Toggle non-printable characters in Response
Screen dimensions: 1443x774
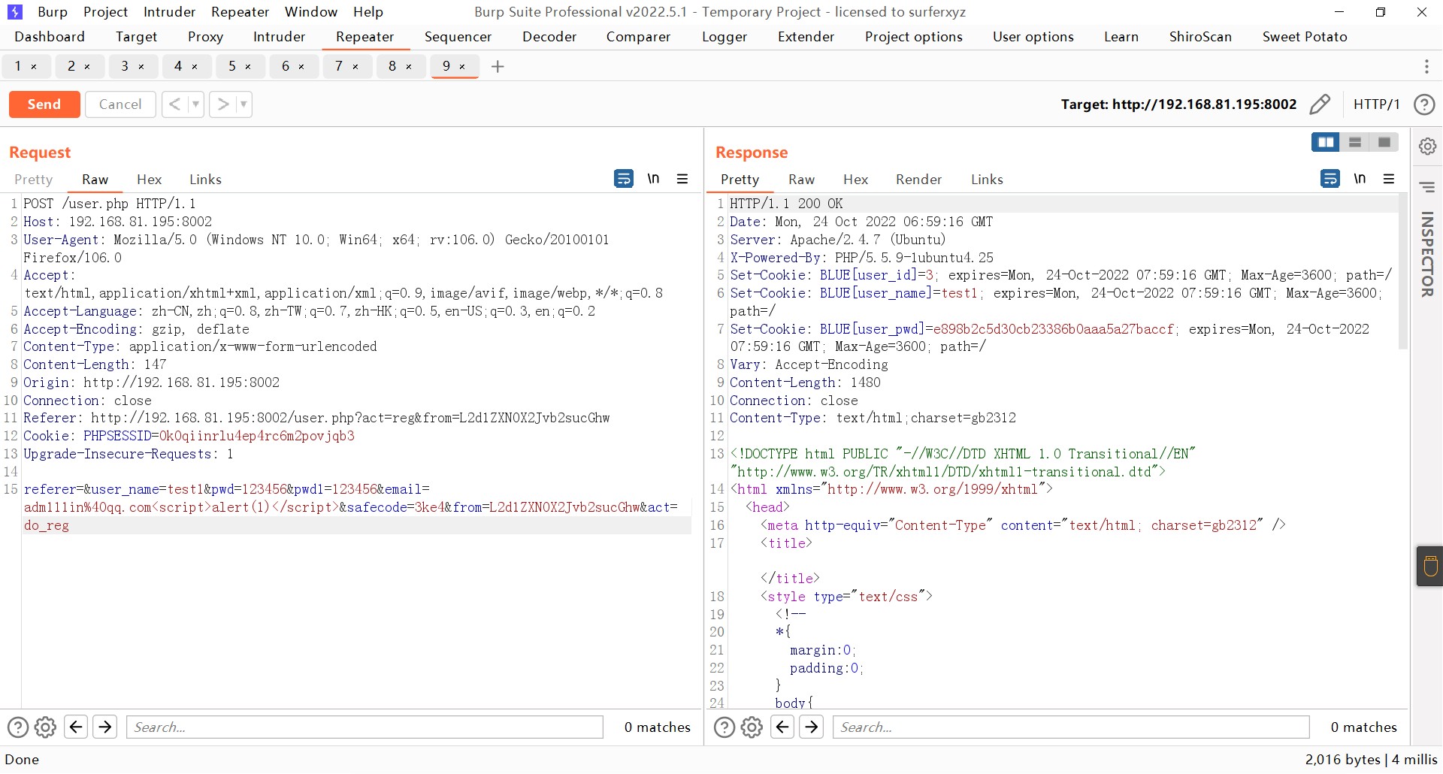pos(1360,179)
